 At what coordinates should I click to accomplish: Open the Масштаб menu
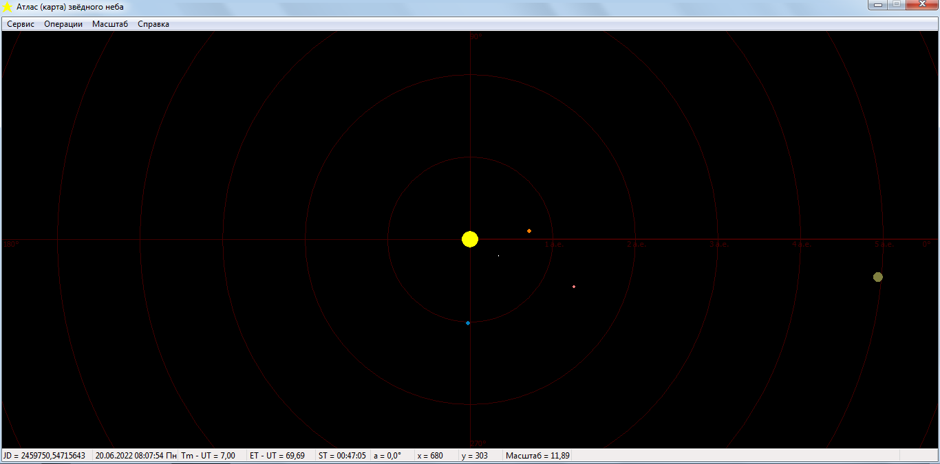(x=110, y=24)
